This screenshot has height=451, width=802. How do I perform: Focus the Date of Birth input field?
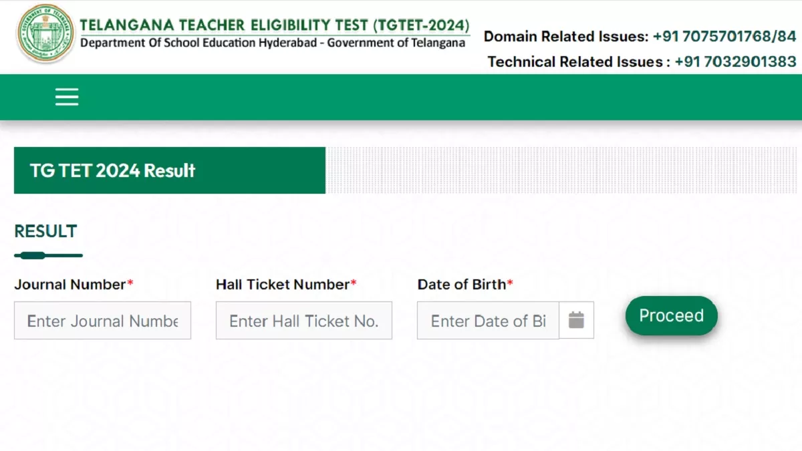click(488, 320)
